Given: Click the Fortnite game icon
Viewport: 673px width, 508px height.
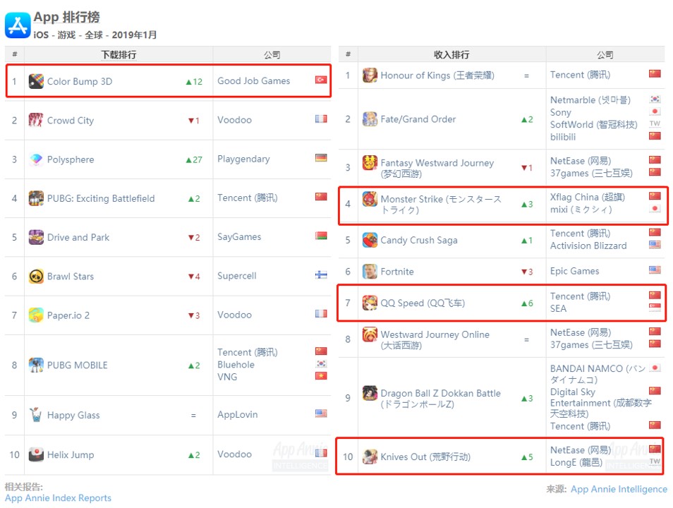Looking at the screenshot, I should pyautogui.click(x=370, y=272).
